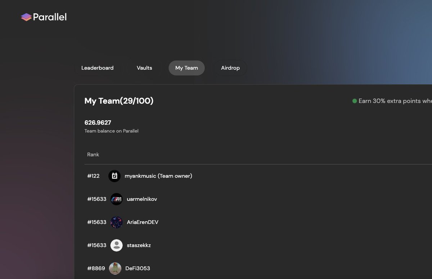This screenshot has width=432, height=279.
Task: Click myankmusic's avatar icon
Action: (x=114, y=176)
